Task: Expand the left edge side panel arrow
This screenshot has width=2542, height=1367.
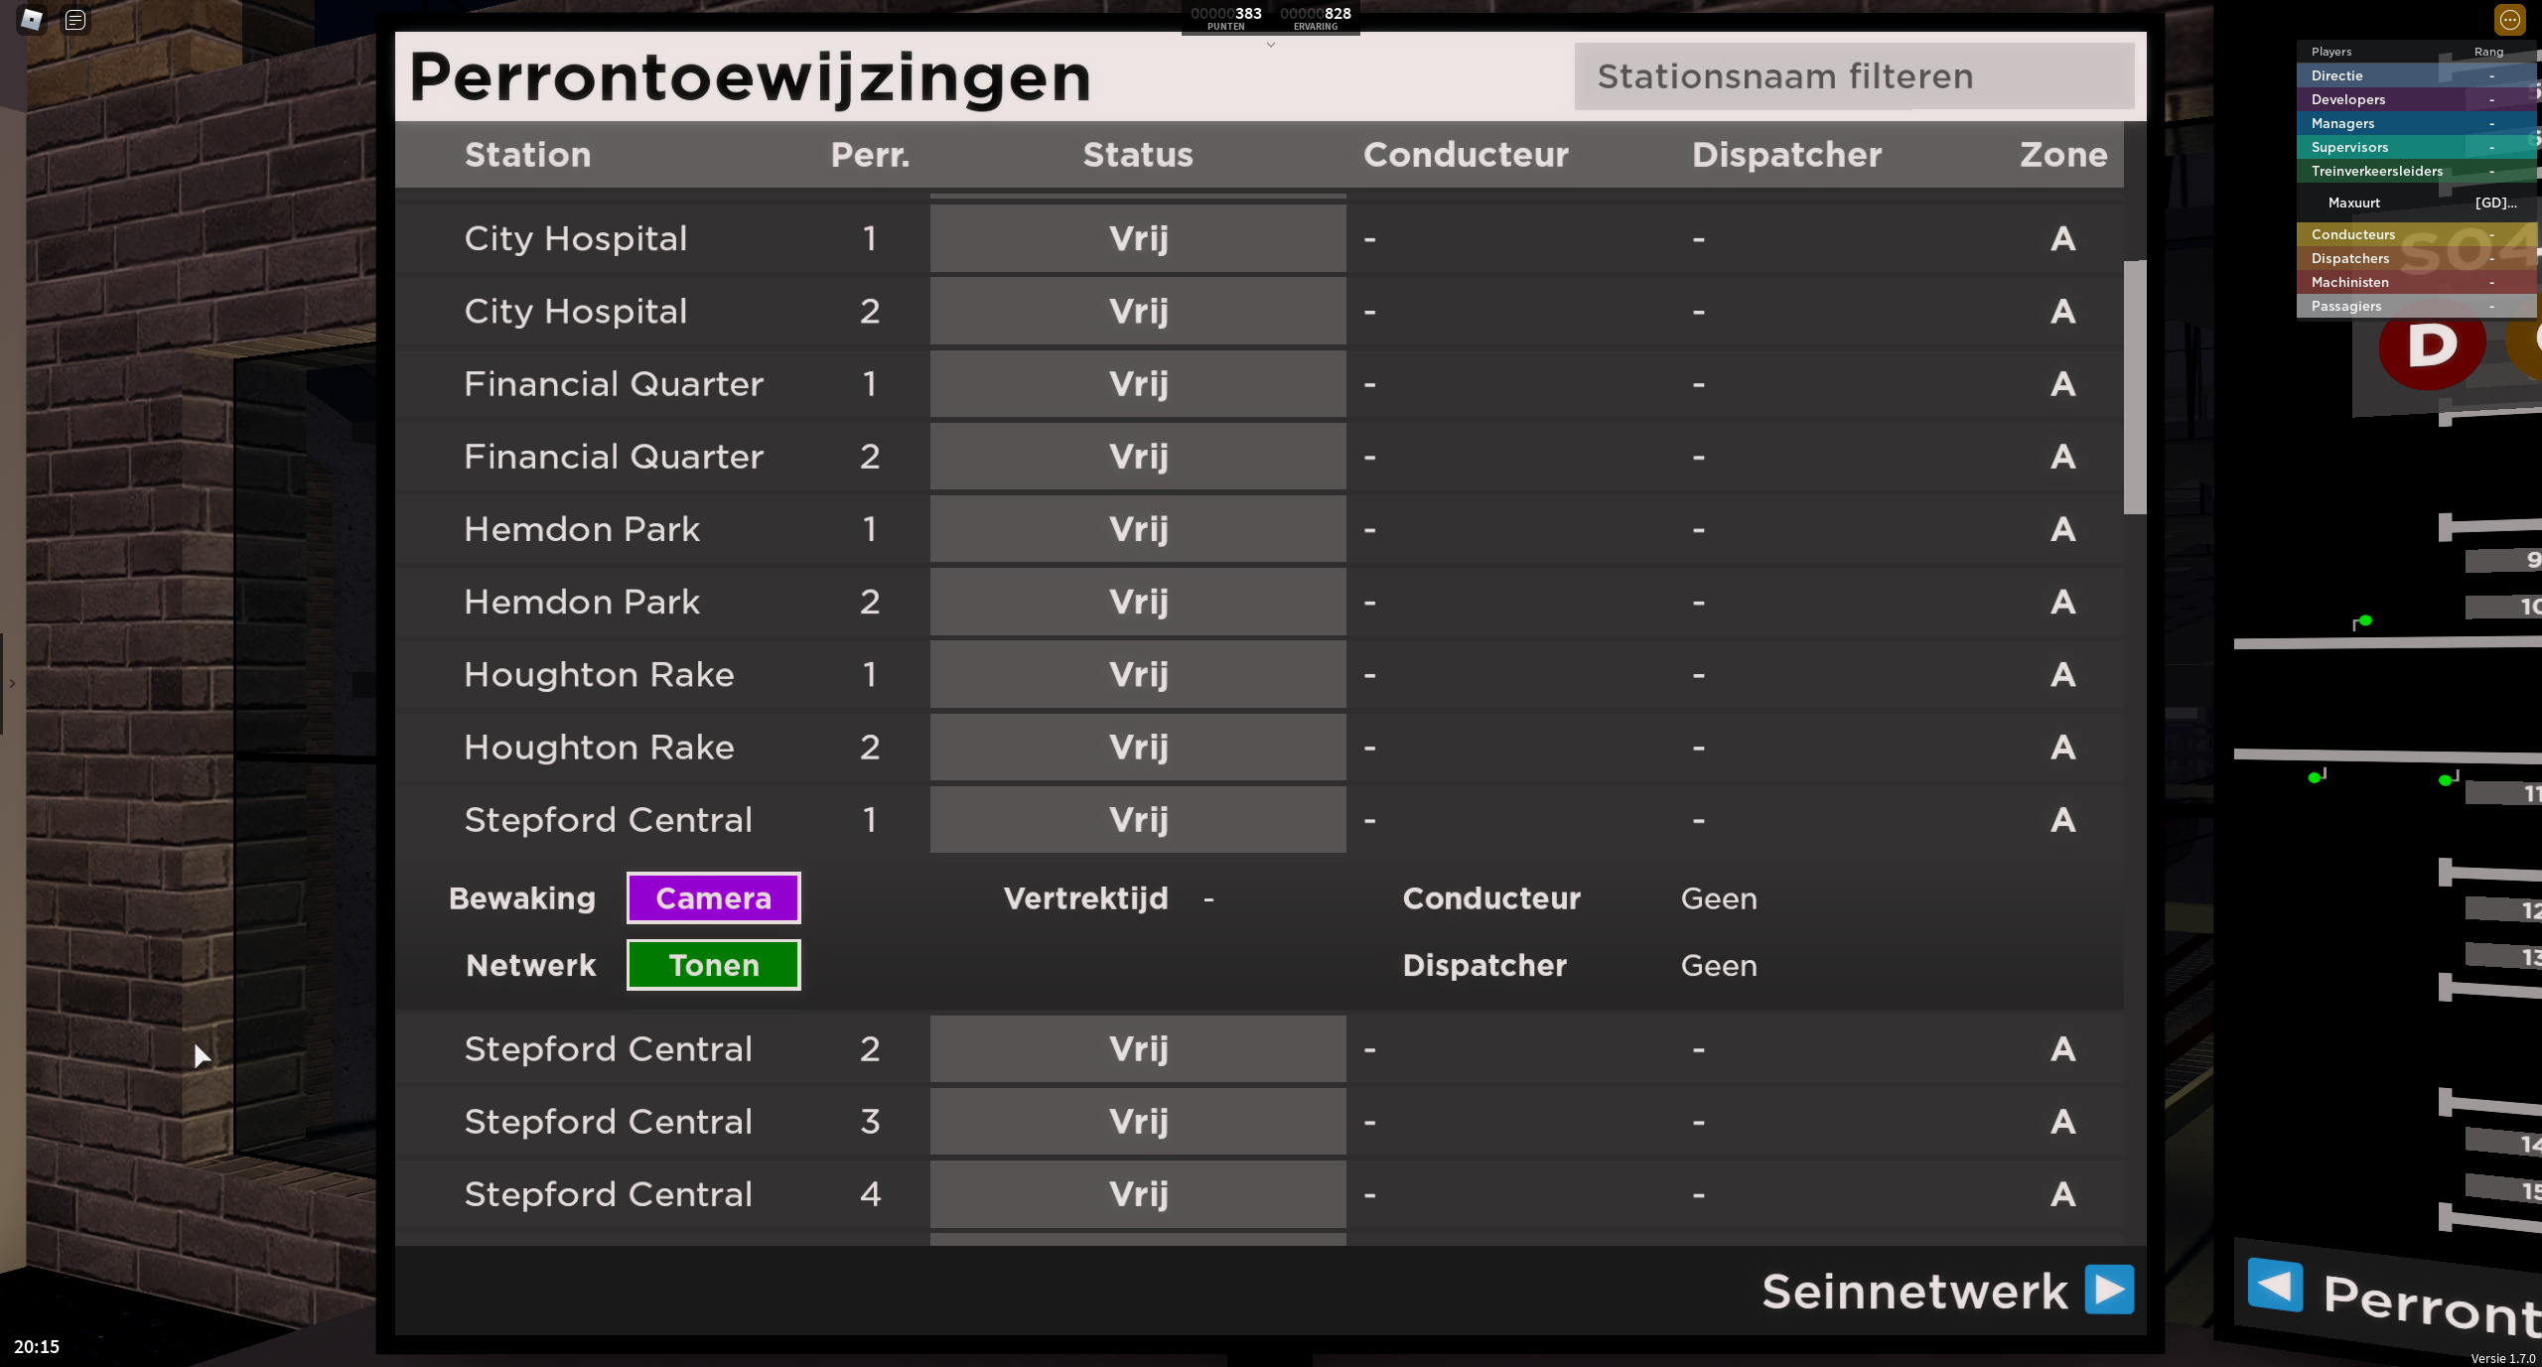Action: [12, 683]
